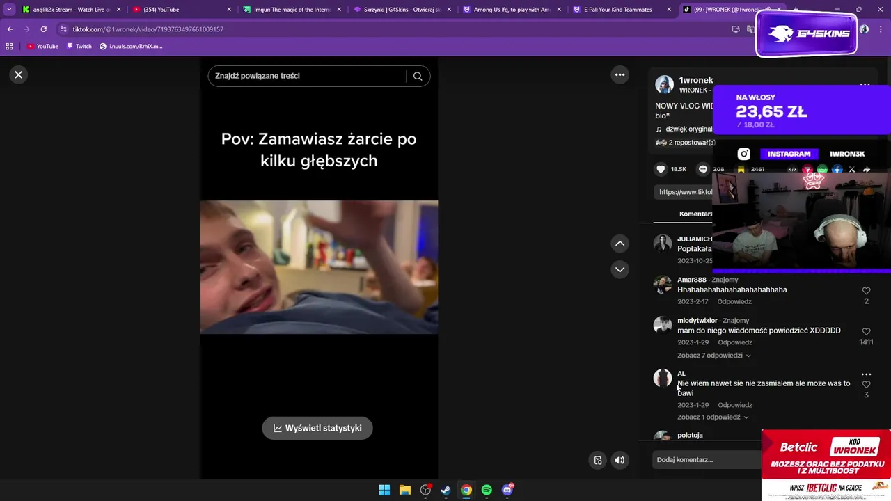Click Chrome icon in taskbar

(x=466, y=490)
